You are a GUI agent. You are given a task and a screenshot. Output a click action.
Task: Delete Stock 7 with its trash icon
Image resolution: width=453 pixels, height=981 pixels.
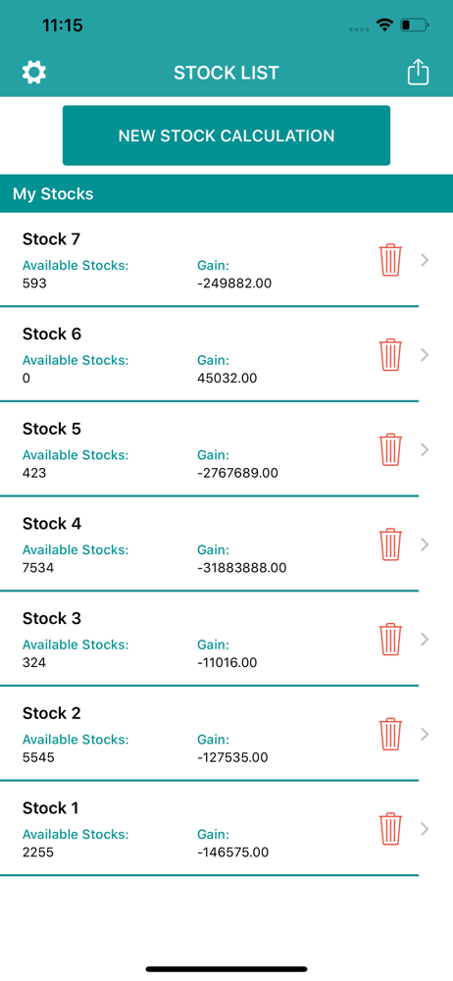coord(390,260)
